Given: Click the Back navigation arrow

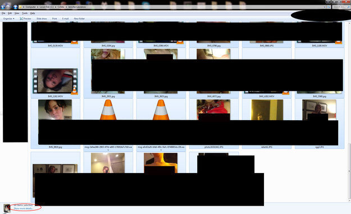Looking at the screenshot, I should point(3,7).
